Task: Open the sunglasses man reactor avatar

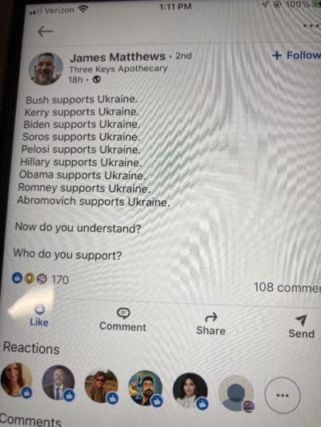Action: pyautogui.click(x=101, y=386)
